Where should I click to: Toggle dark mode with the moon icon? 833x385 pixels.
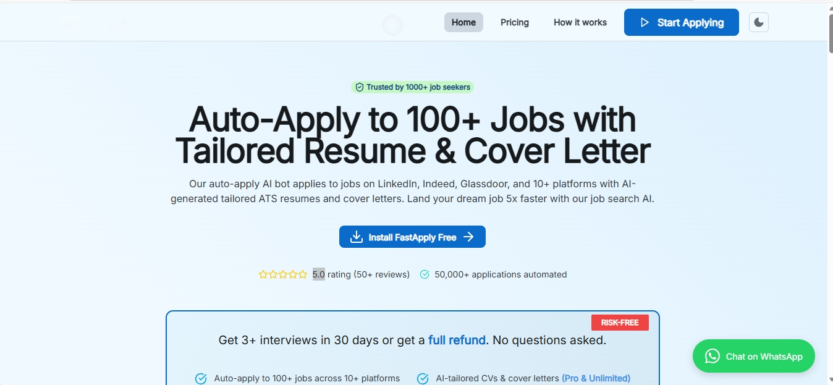[758, 23]
